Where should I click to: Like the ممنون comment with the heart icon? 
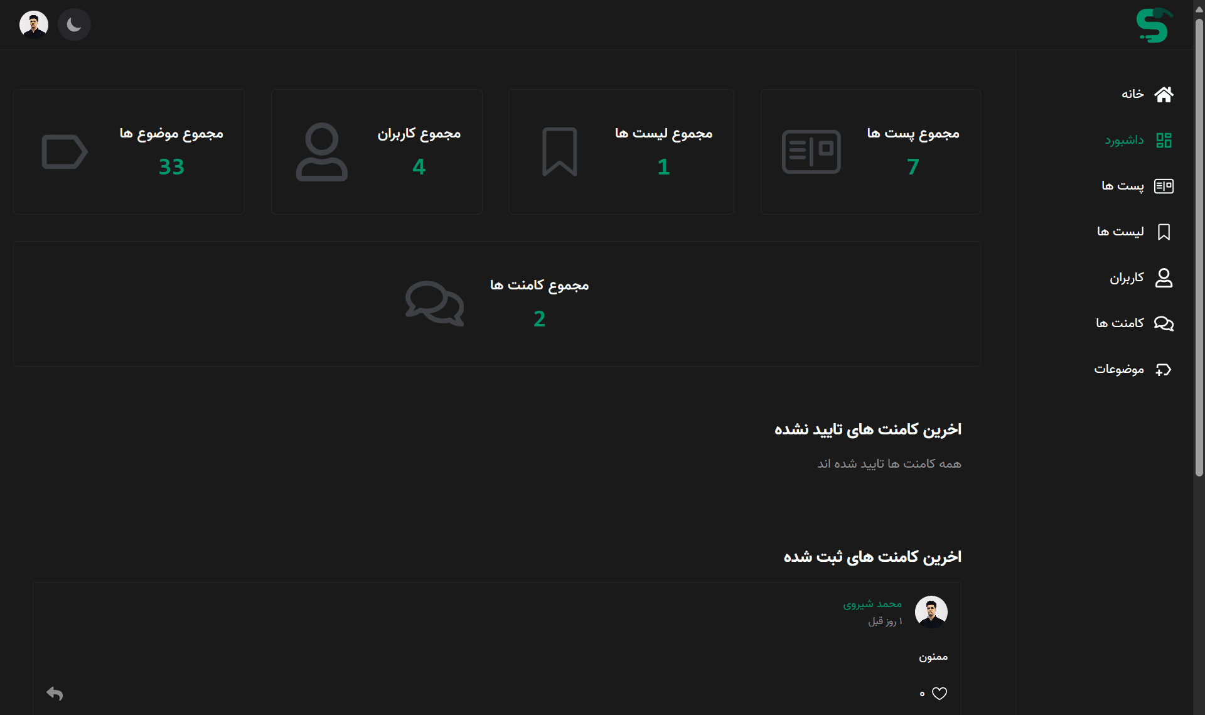click(940, 694)
